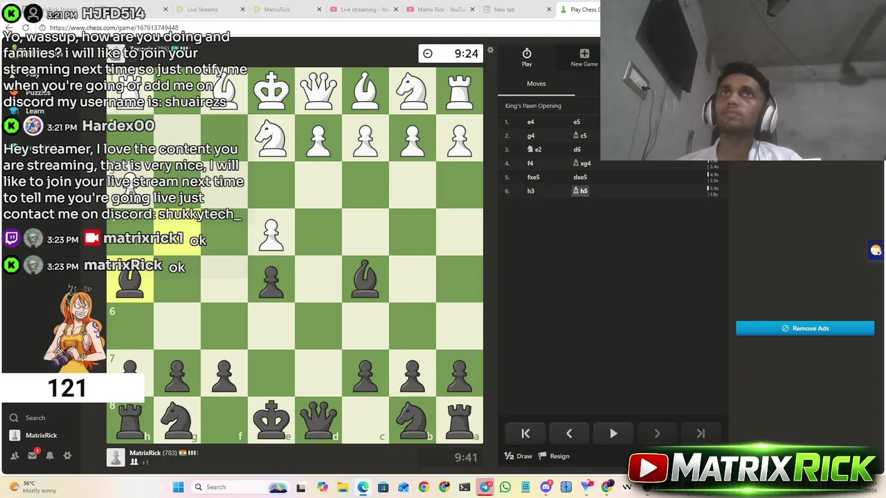Image resolution: width=886 pixels, height=498 pixels.
Task: Close the New tab browser tab
Action: click(549, 10)
